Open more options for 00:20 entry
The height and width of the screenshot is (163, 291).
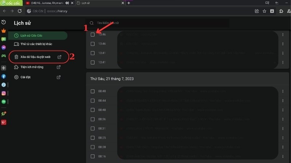point(283,147)
